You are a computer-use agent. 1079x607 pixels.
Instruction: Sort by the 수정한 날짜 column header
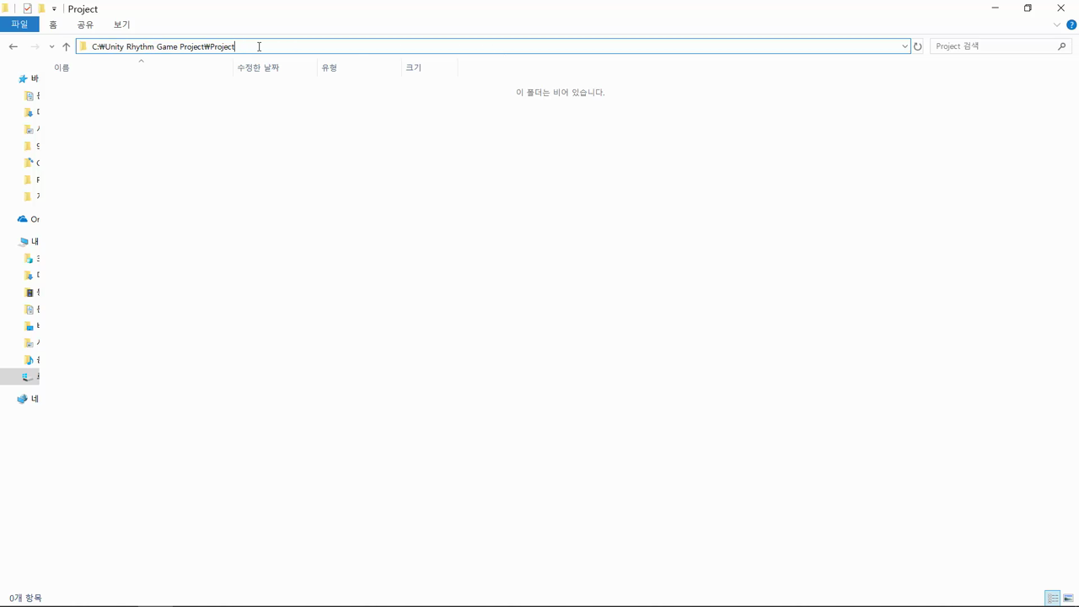[275, 67]
